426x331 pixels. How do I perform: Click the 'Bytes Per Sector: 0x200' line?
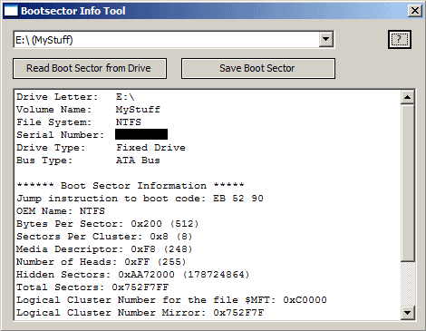(x=108, y=224)
